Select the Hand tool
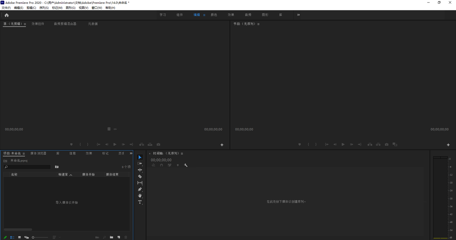 140,196
